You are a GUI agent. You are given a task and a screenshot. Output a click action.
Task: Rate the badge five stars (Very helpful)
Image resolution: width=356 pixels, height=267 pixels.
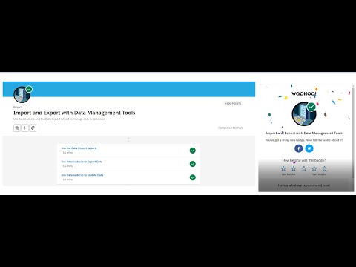pos(324,168)
